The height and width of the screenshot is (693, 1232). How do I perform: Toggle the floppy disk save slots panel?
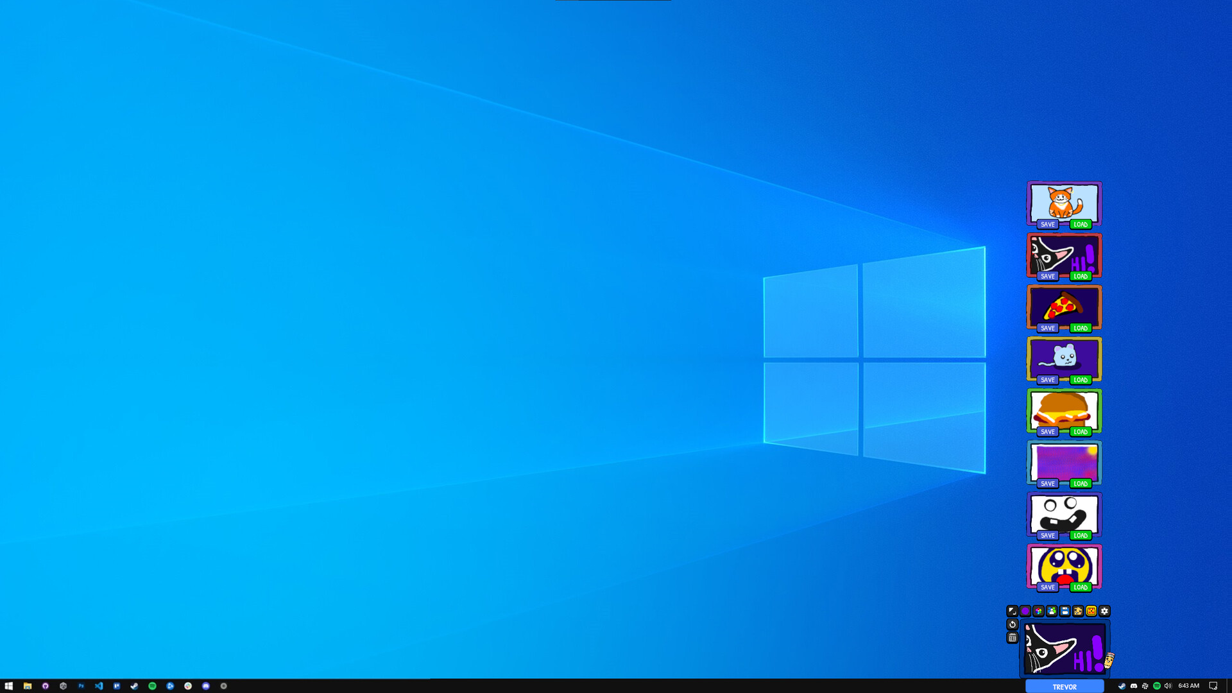click(1065, 611)
